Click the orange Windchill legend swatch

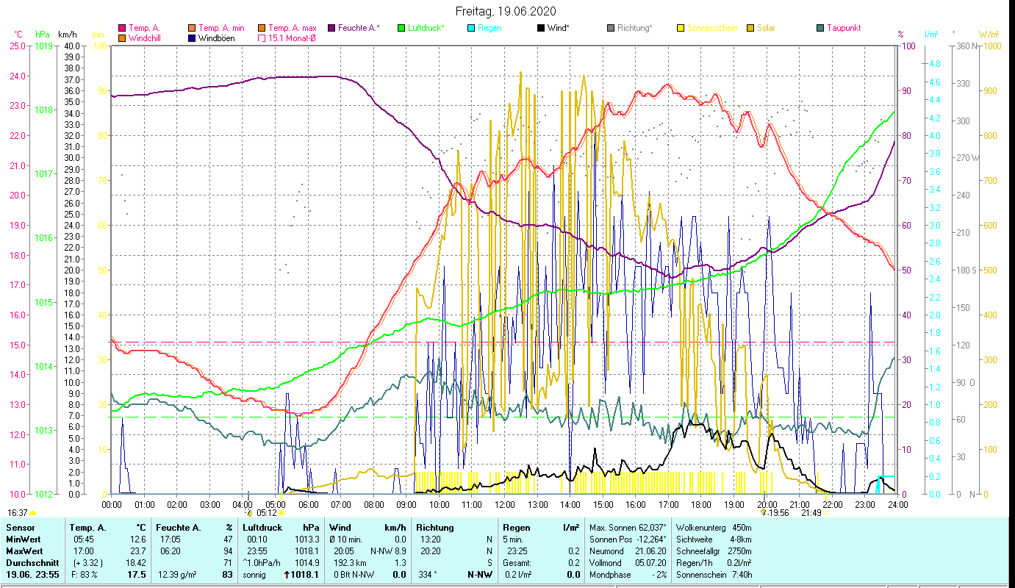pyautogui.click(x=122, y=37)
